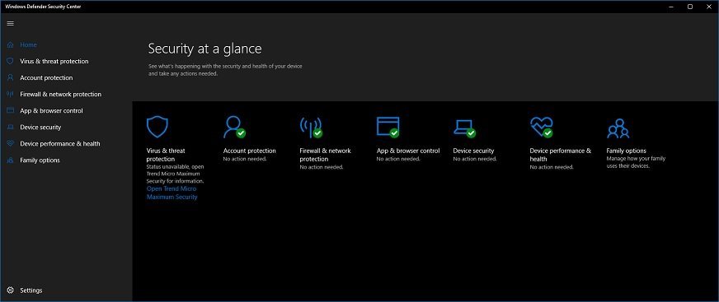Click 'No action needed.' under Account protection

(x=245, y=159)
